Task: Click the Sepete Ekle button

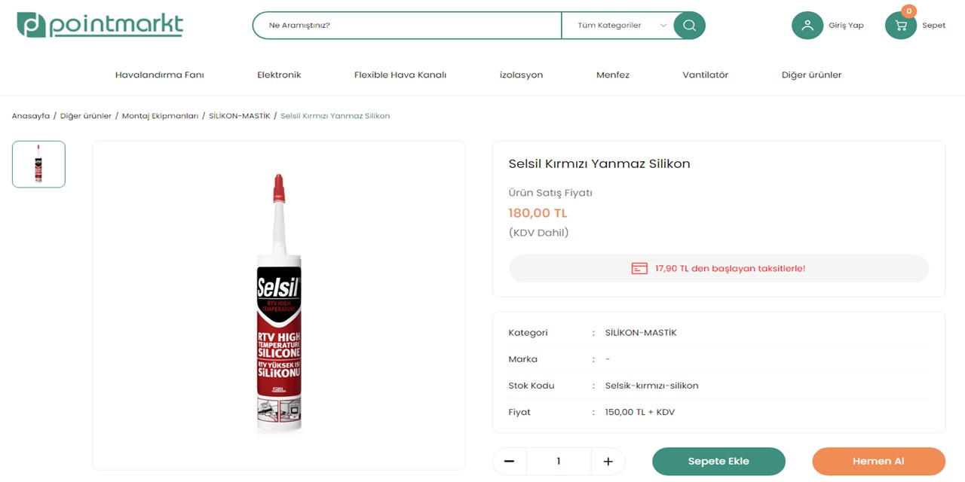Action: click(x=718, y=462)
